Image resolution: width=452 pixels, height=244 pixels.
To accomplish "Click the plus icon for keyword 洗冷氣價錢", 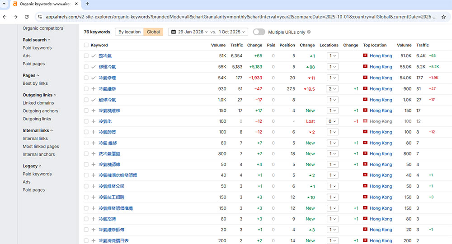I will (94, 154).
